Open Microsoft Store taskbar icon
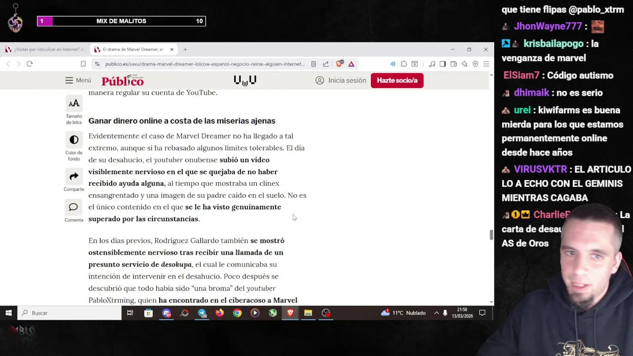This screenshot has width=633, height=356. click(148, 312)
